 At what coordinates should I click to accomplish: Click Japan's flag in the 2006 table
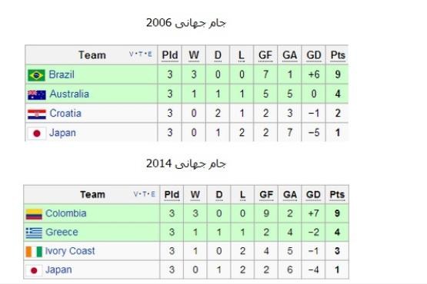tap(37, 134)
